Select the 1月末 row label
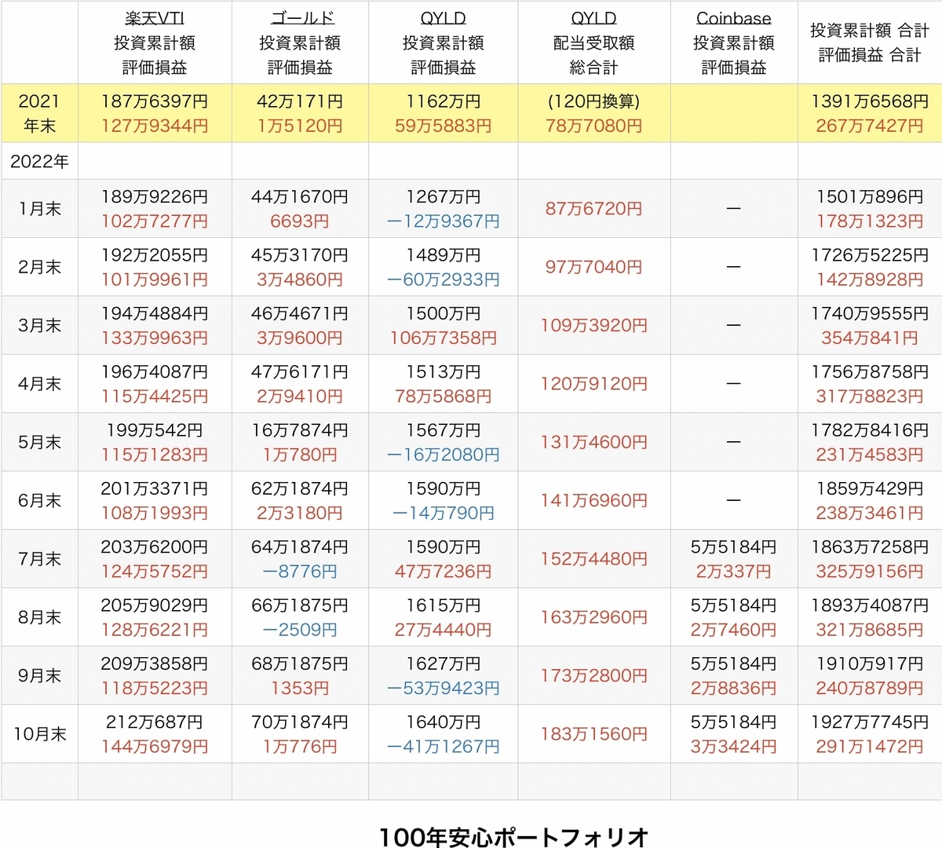 click(39, 209)
